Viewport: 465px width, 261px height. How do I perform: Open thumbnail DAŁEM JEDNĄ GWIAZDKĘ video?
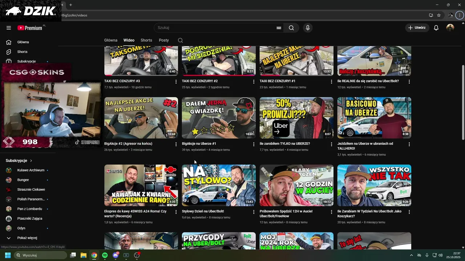coord(219,118)
